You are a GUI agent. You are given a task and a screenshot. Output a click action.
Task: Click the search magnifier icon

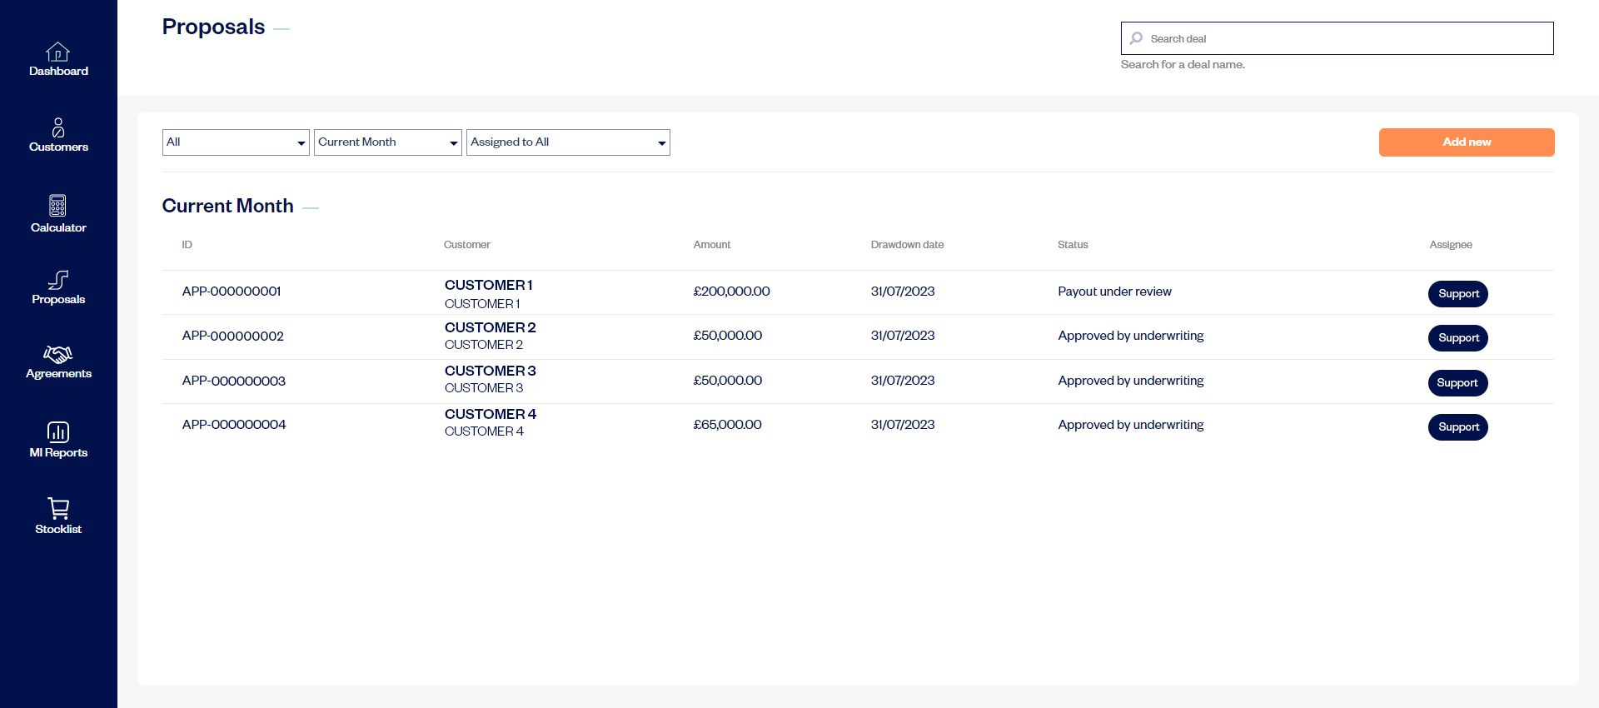pos(1136,38)
